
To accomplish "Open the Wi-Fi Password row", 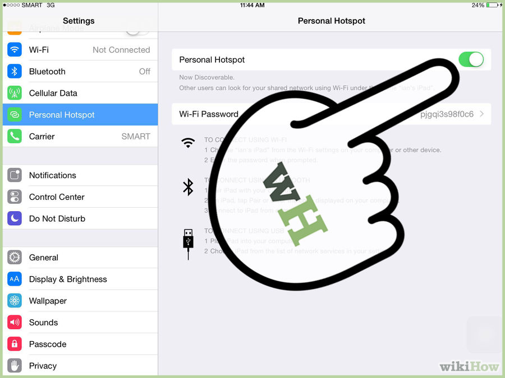I will (332, 114).
